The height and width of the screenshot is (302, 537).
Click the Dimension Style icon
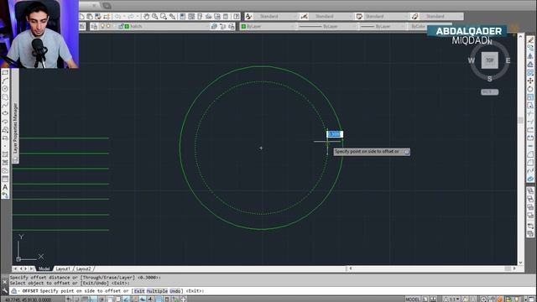pyautogui.click(x=304, y=17)
